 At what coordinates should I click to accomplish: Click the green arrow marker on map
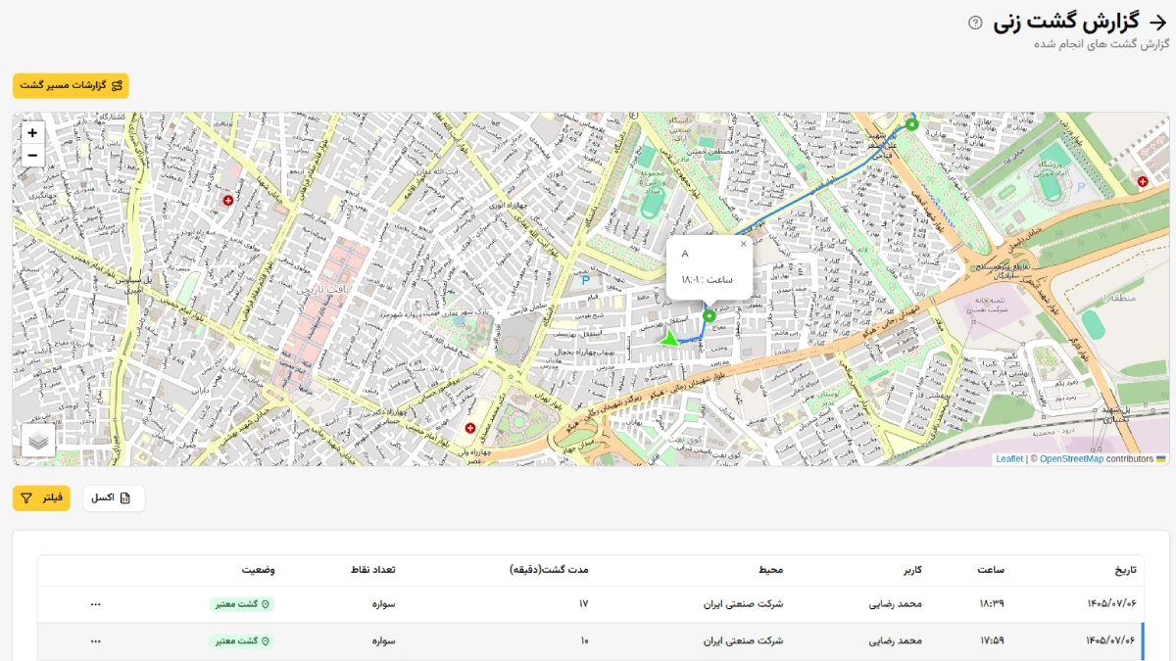click(669, 338)
